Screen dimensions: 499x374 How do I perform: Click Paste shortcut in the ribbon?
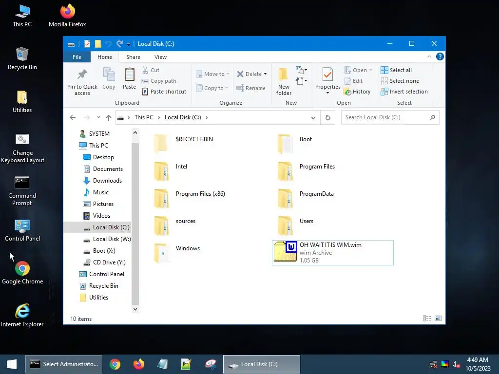(x=164, y=92)
